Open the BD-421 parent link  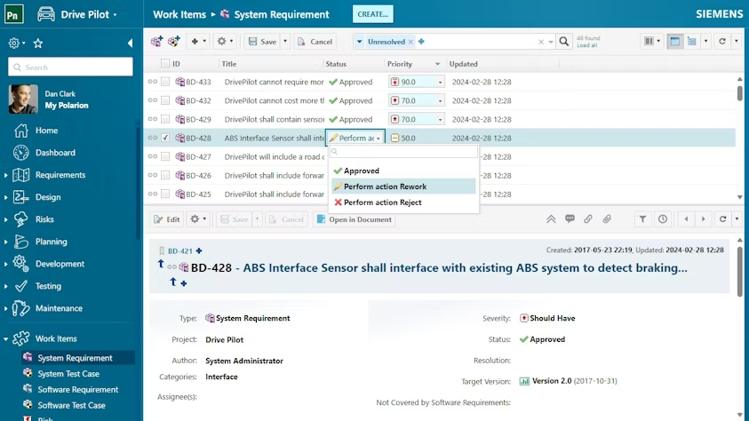point(180,251)
